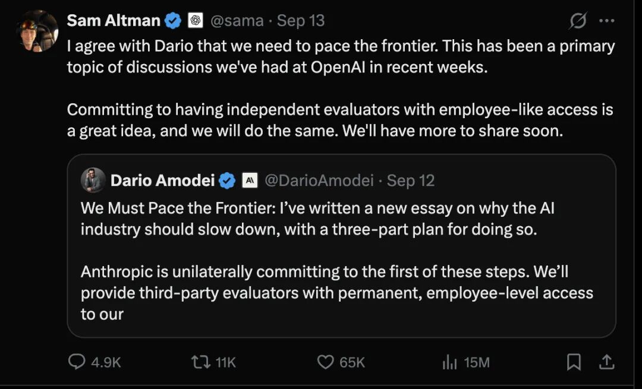This screenshot has height=389, width=642.
Task: Open the Sep 13 timestamp link
Action: 301,20
